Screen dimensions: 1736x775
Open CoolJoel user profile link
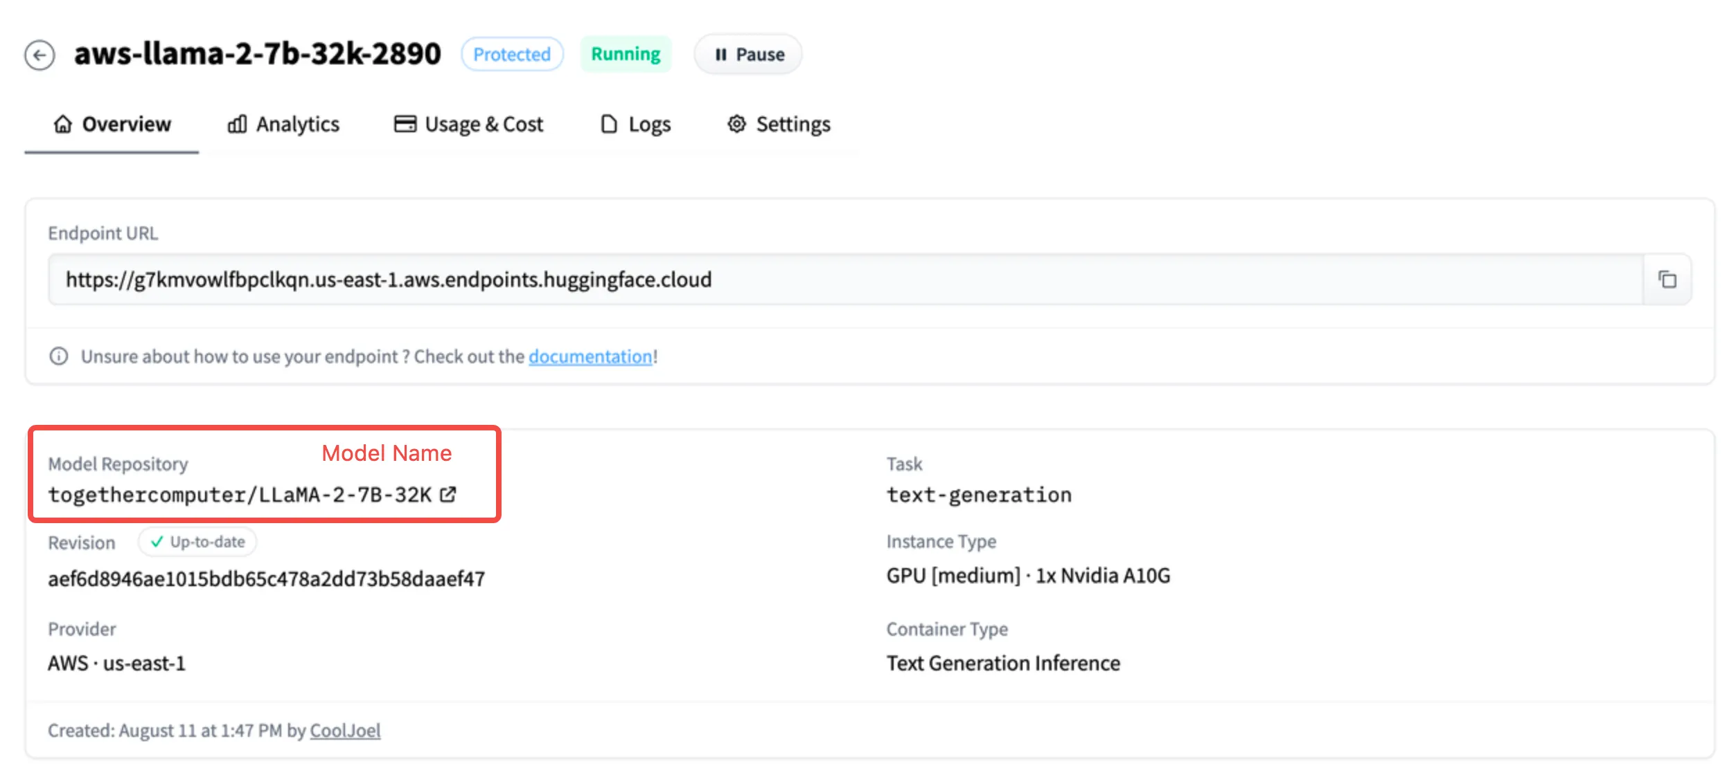(345, 731)
